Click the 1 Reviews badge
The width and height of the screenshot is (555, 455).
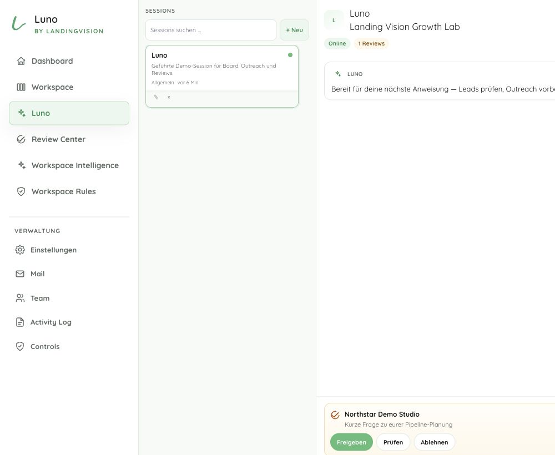[x=371, y=43]
